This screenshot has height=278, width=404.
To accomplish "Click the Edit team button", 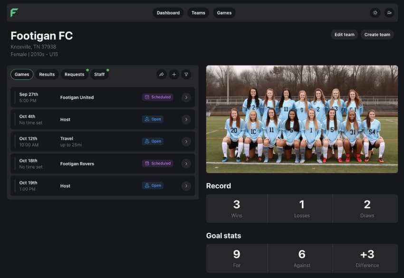I will pyautogui.click(x=344, y=34).
